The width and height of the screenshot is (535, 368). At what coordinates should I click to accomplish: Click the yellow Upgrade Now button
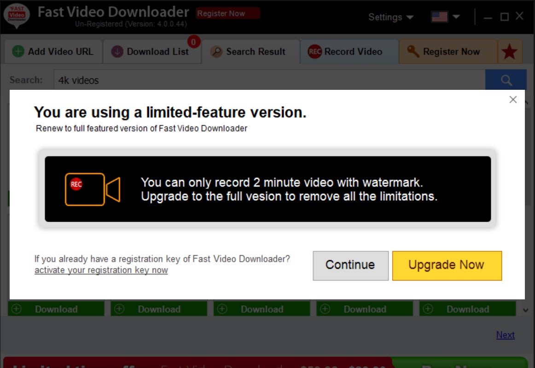tap(447, 265)
